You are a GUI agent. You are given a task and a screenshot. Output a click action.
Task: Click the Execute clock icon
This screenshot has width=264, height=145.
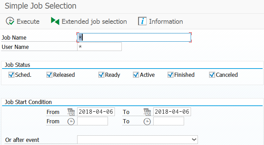(x=10, y=21)
